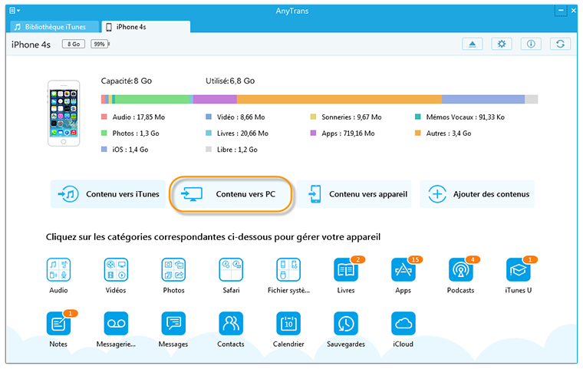
Task: Click the "Capacité:8 Go" text
Action: pos(127,81)
